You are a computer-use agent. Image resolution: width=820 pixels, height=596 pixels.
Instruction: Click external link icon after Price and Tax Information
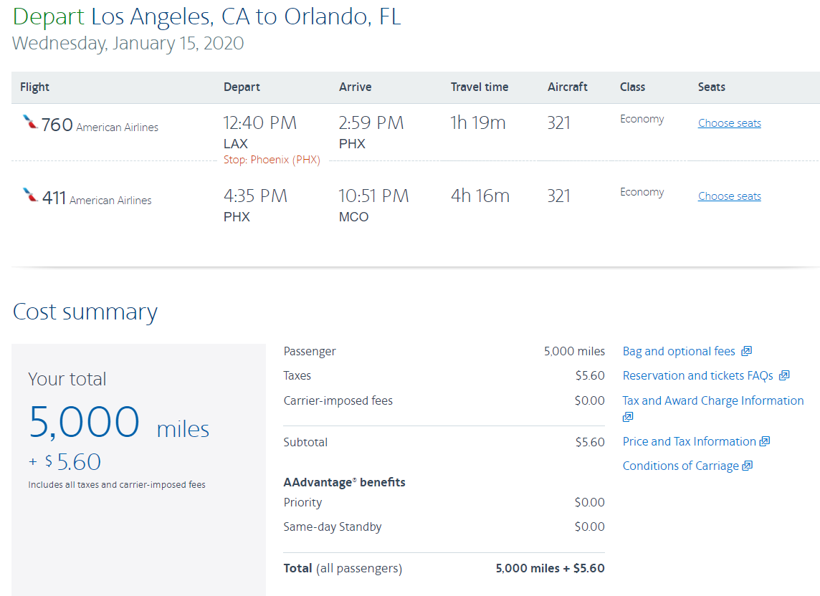point(765,441)
